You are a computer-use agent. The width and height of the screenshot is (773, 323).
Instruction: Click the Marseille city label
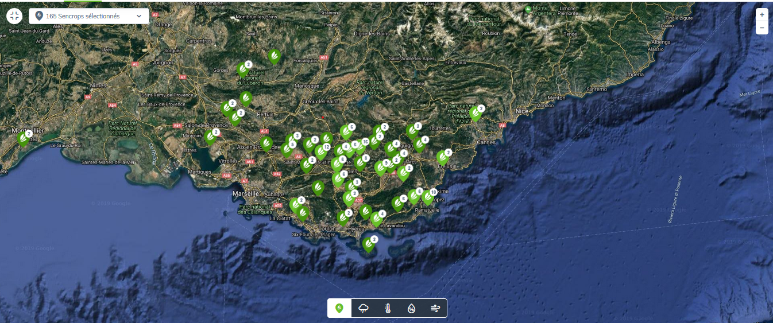(x=246, y=194)
